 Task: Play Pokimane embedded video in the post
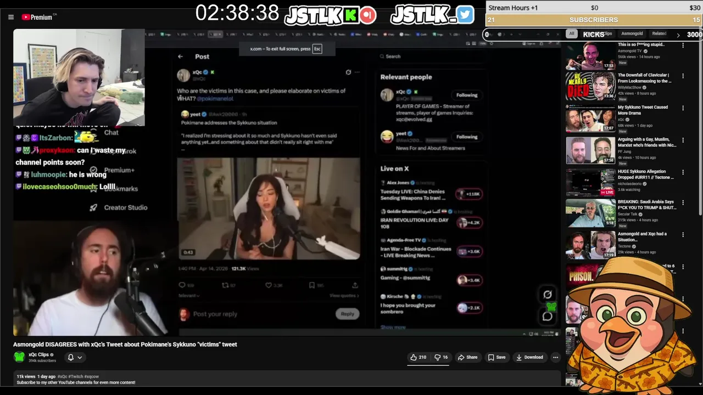[x=269, y=208]
